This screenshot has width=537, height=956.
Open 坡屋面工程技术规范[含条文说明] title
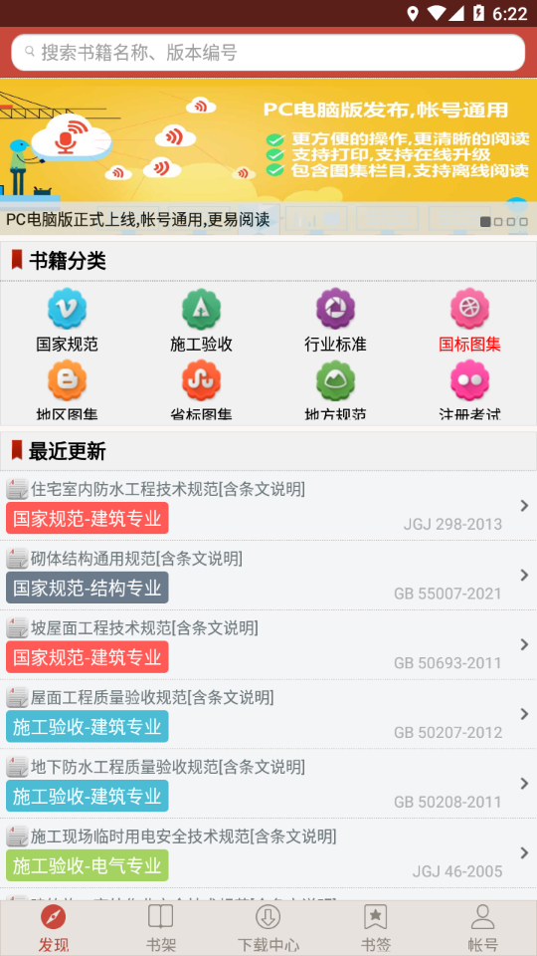point(145,628)
